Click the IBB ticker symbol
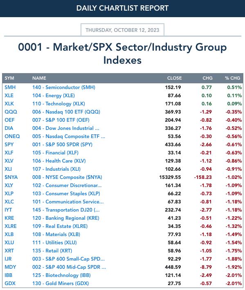The width and height of the screenshot is (245, 290). pos(8,275)
